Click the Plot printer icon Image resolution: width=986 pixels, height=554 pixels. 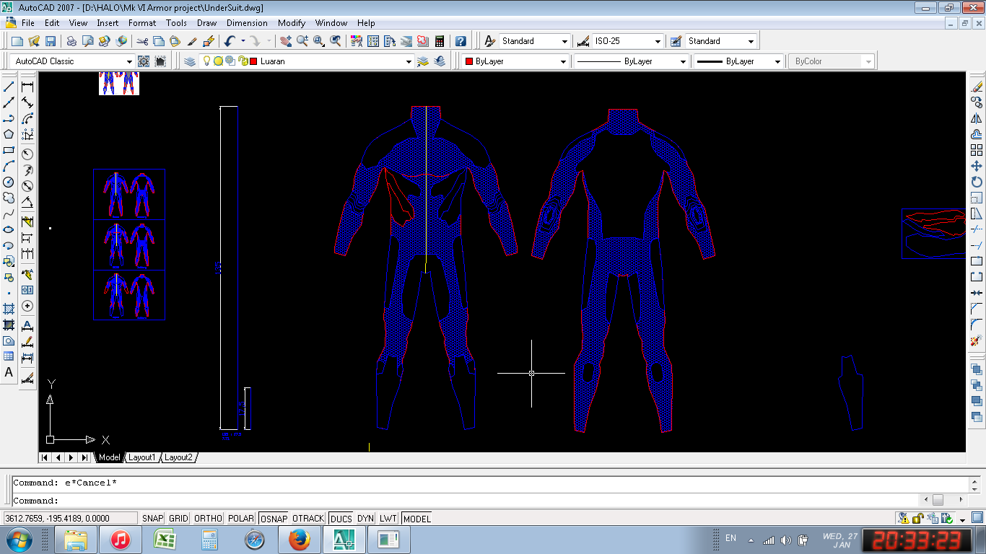71,41
